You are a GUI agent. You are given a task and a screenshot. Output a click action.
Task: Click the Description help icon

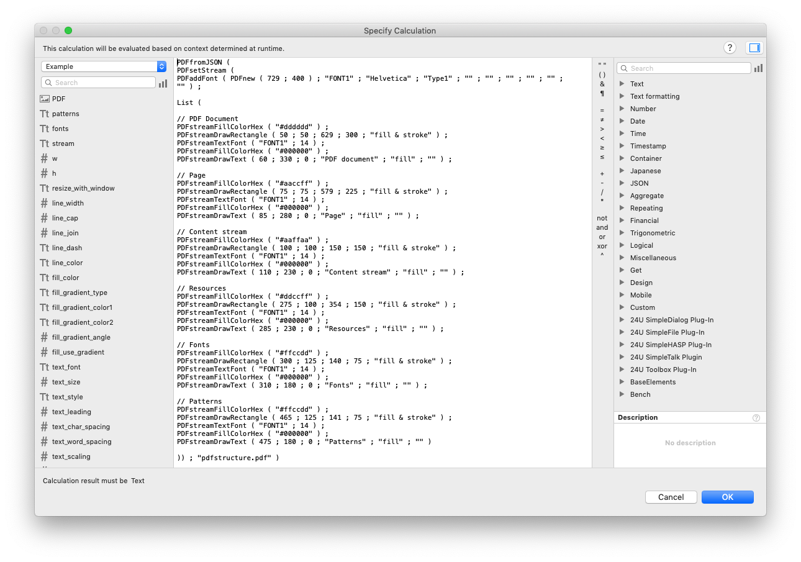(756, 418)
